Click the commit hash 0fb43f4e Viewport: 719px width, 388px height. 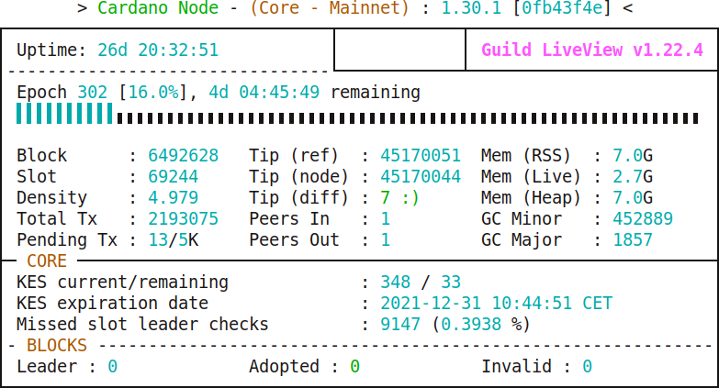click(x=562, y=8)
